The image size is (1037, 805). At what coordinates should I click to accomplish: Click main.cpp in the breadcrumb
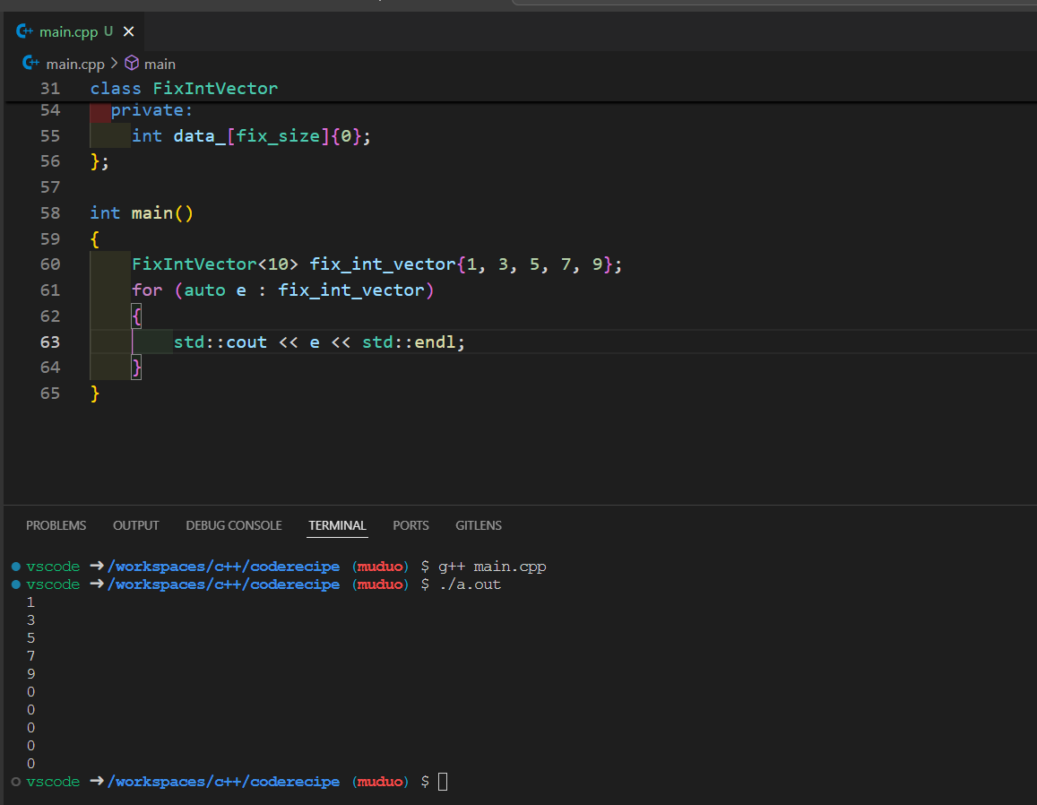(x=75, y=64)
